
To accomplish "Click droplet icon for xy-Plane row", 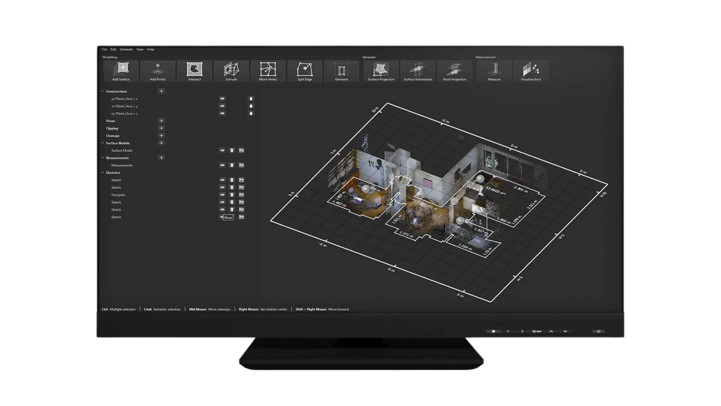I will (x=251, y=113).
